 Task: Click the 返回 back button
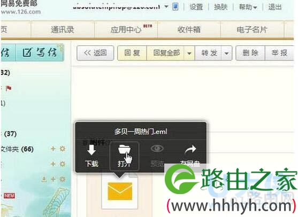[95, 53]
